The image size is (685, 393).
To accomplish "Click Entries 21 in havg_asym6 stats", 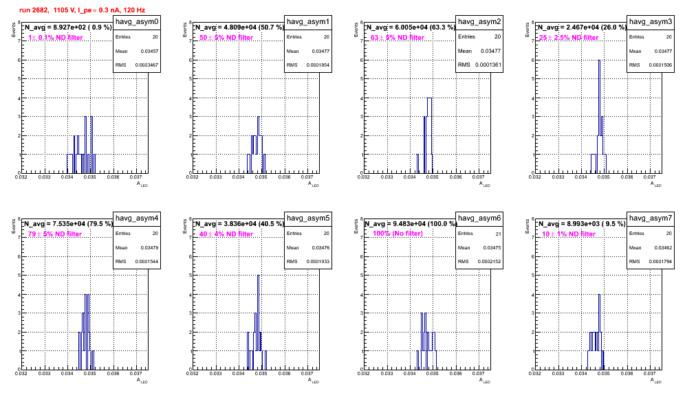I will [479, 234].
